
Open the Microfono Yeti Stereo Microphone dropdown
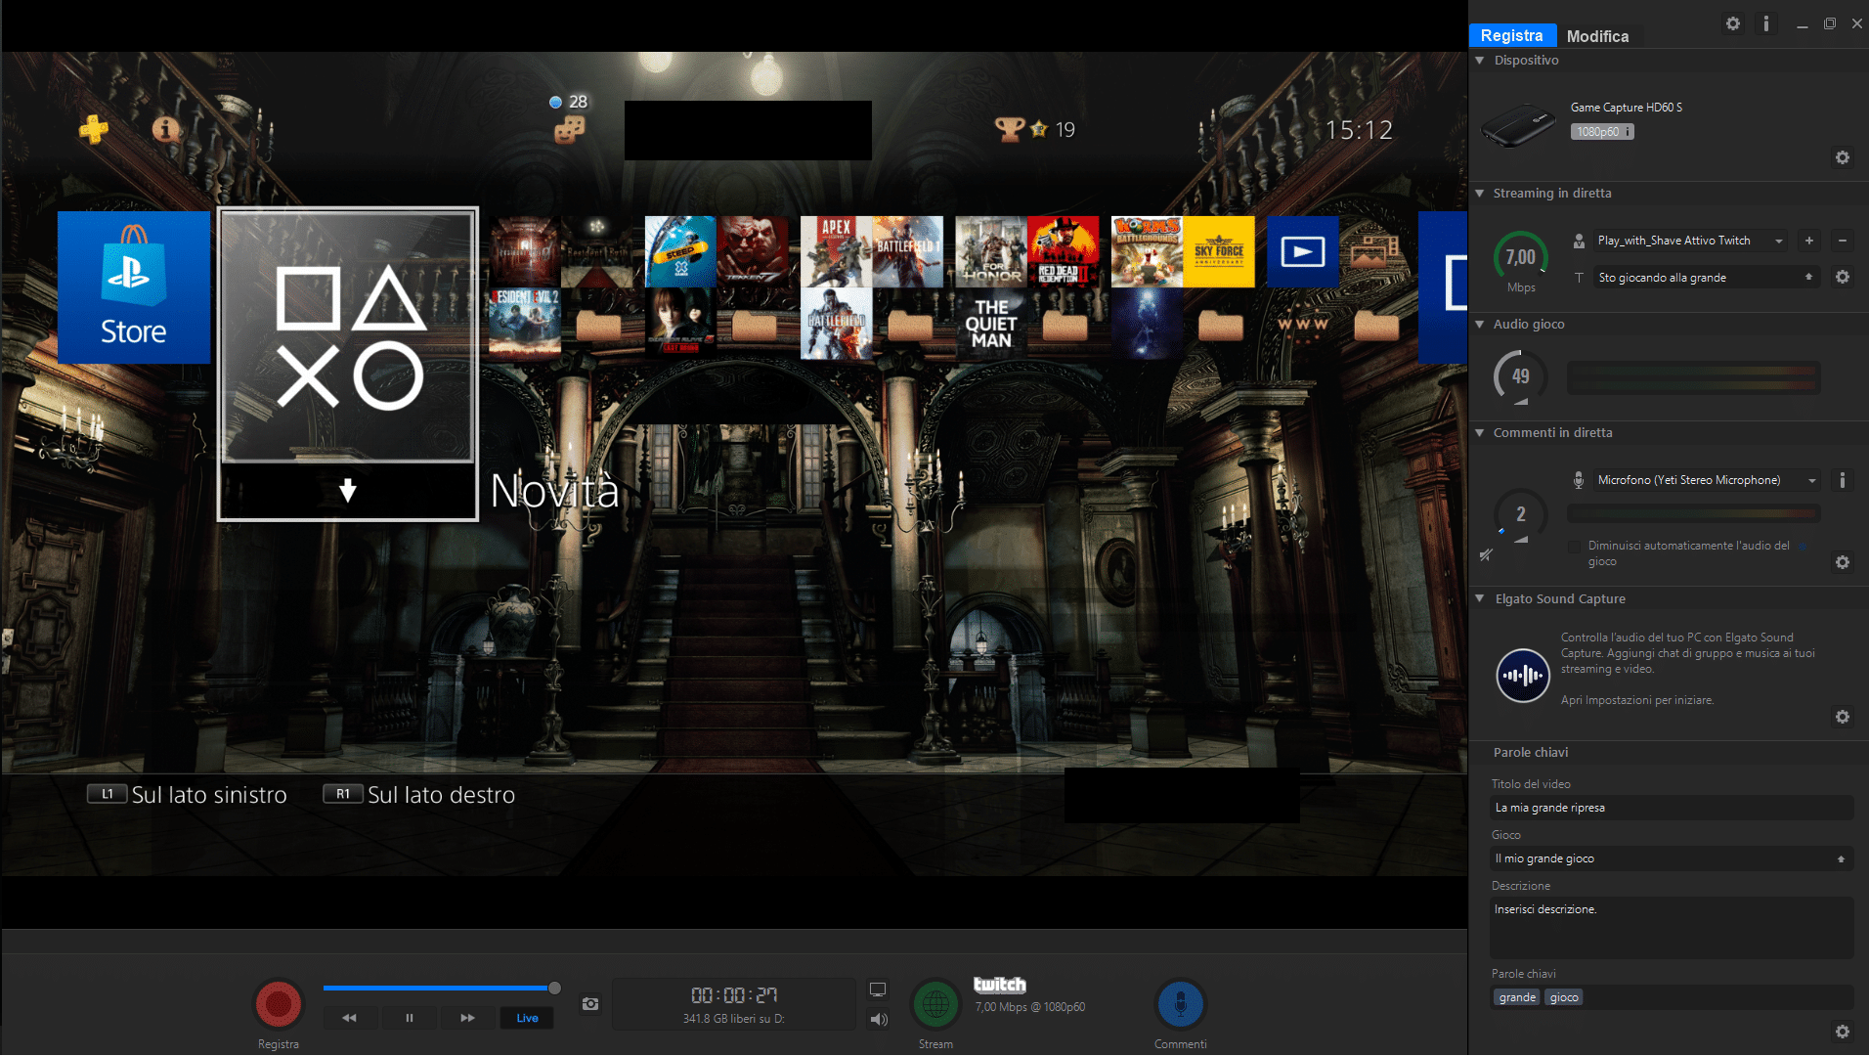point(1706,480)
